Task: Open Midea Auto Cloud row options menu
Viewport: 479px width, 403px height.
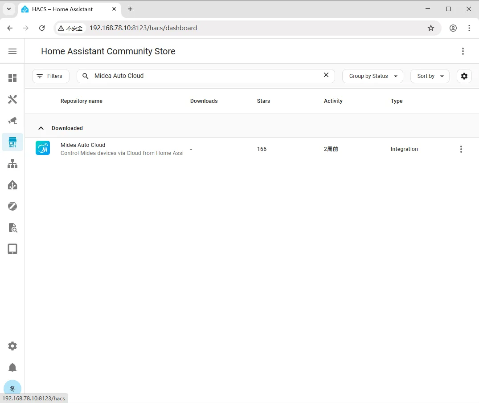Action: point(461,149)
